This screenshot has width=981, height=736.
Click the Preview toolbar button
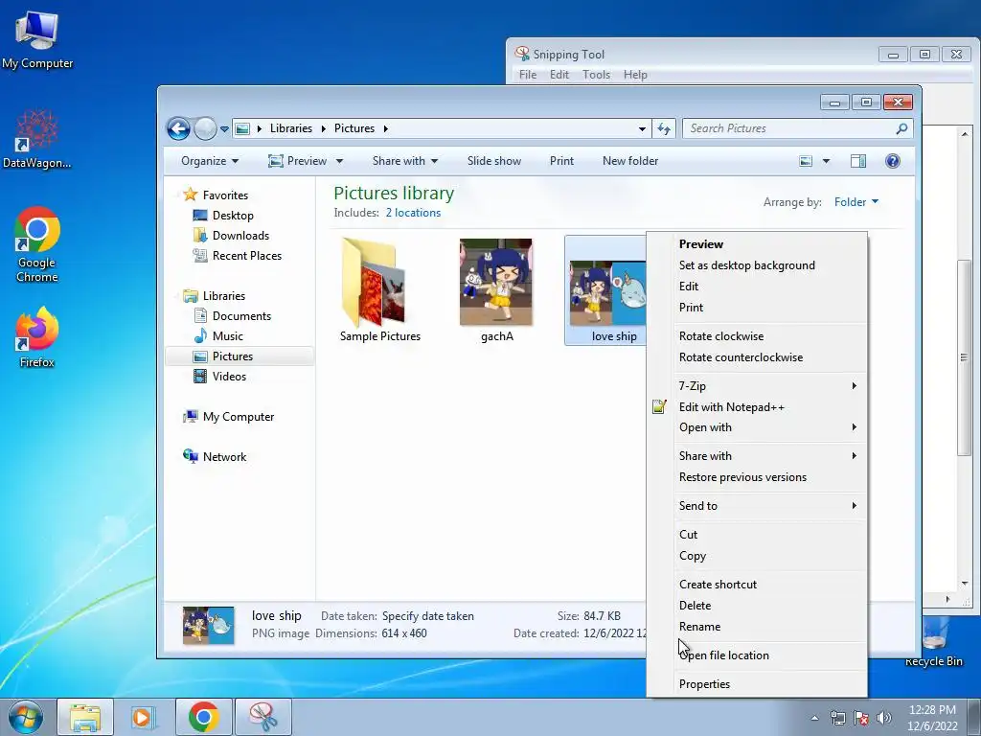coord(298,161)
